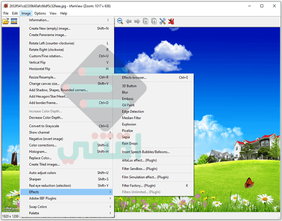This screenshot has width=282, height=221.
Task: Choose Change canvas size...
Action: [67, 84]
